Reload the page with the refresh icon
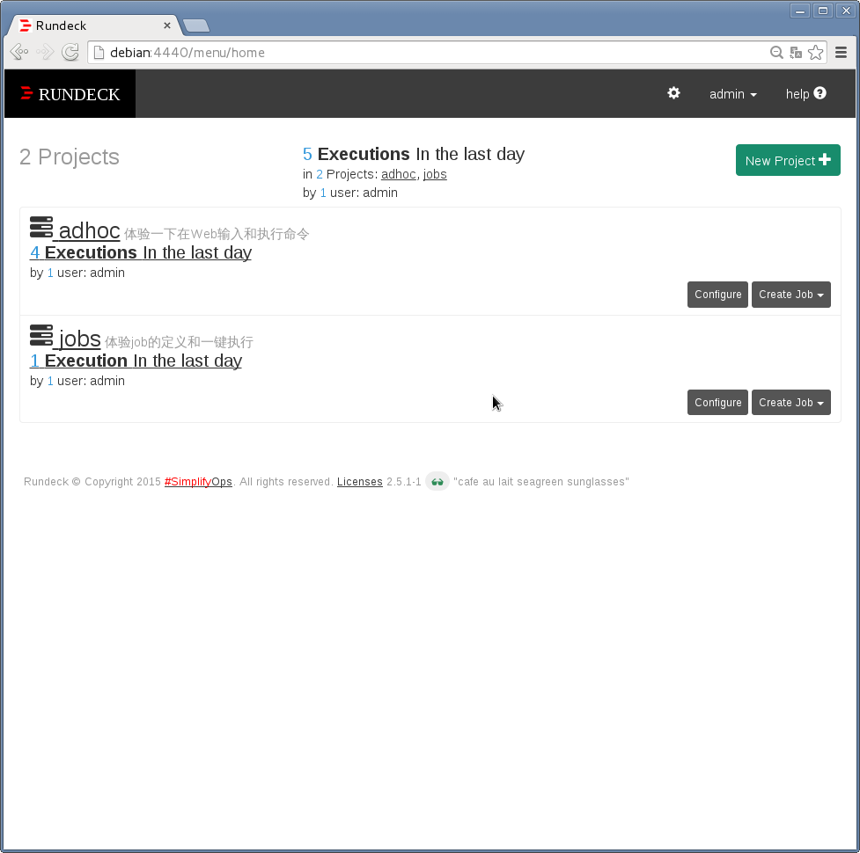Viewport: 860px width, 853px height. click(70, 52)
